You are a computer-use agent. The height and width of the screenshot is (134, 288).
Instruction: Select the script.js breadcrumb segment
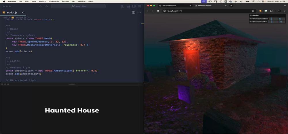(20, 18)
